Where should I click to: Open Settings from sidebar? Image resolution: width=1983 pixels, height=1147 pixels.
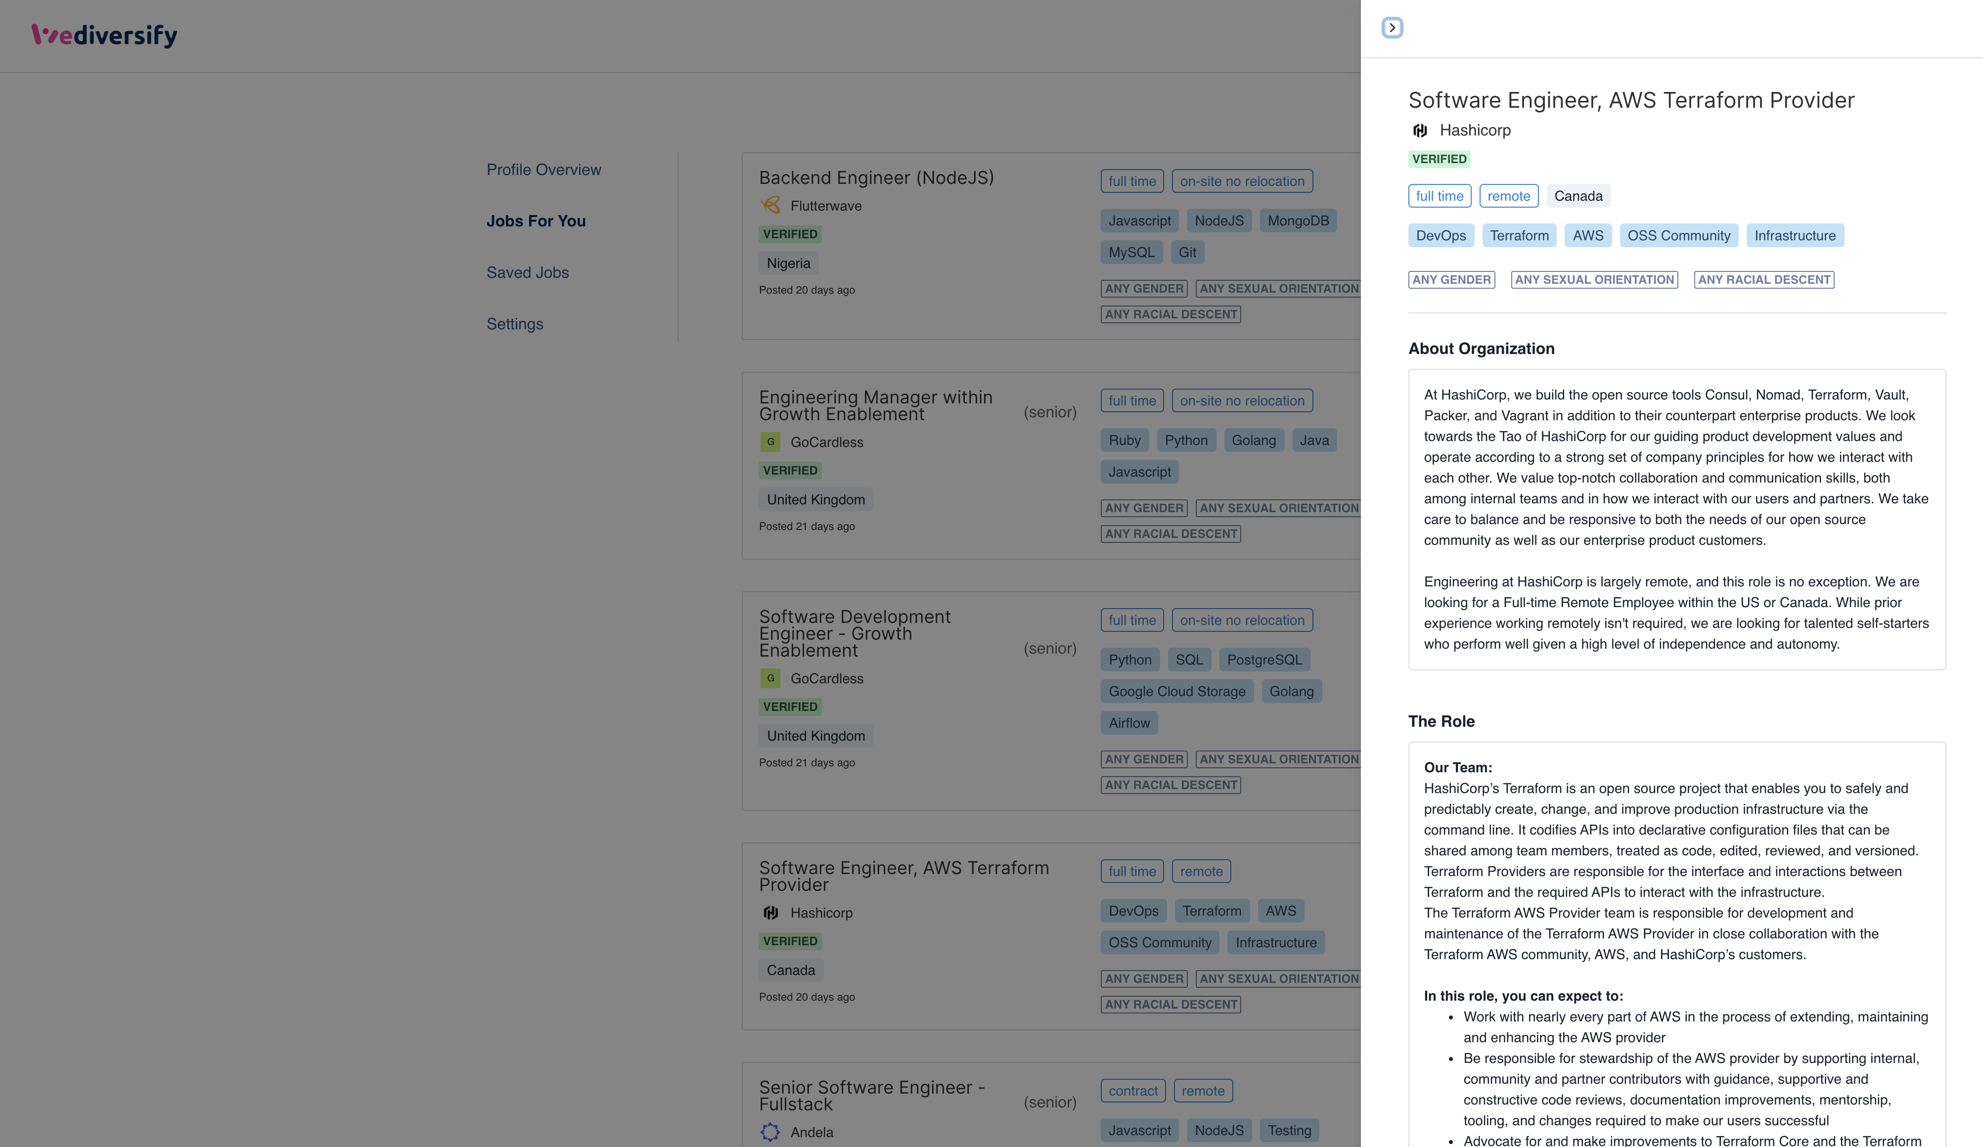click(x=515, y=324)
